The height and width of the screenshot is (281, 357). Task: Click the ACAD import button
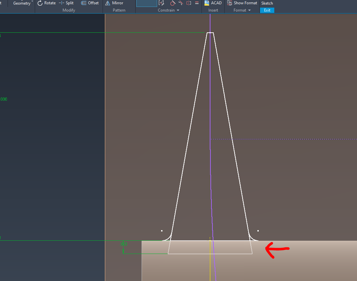213,3
